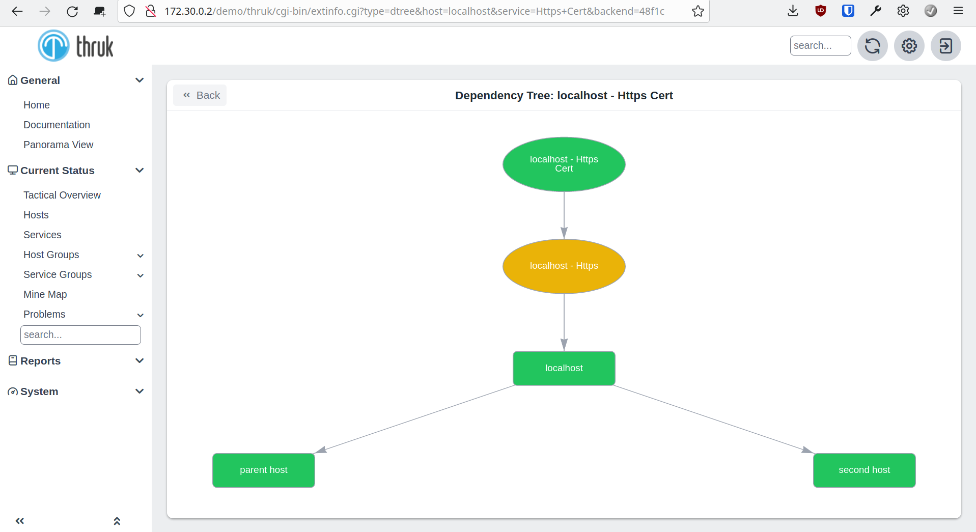Viewport: 976px width, 532px height.
Task: Open Documentation from sidebar
Action: click(57, 125)
